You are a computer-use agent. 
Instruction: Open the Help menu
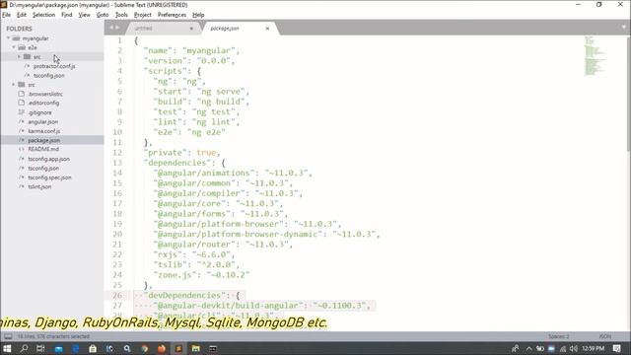click(x=198, y=15)
